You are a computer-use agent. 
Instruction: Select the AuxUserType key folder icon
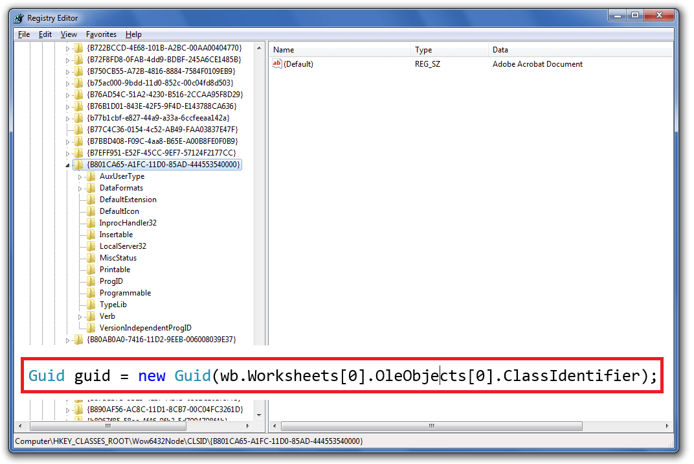[x=91, y=176]
